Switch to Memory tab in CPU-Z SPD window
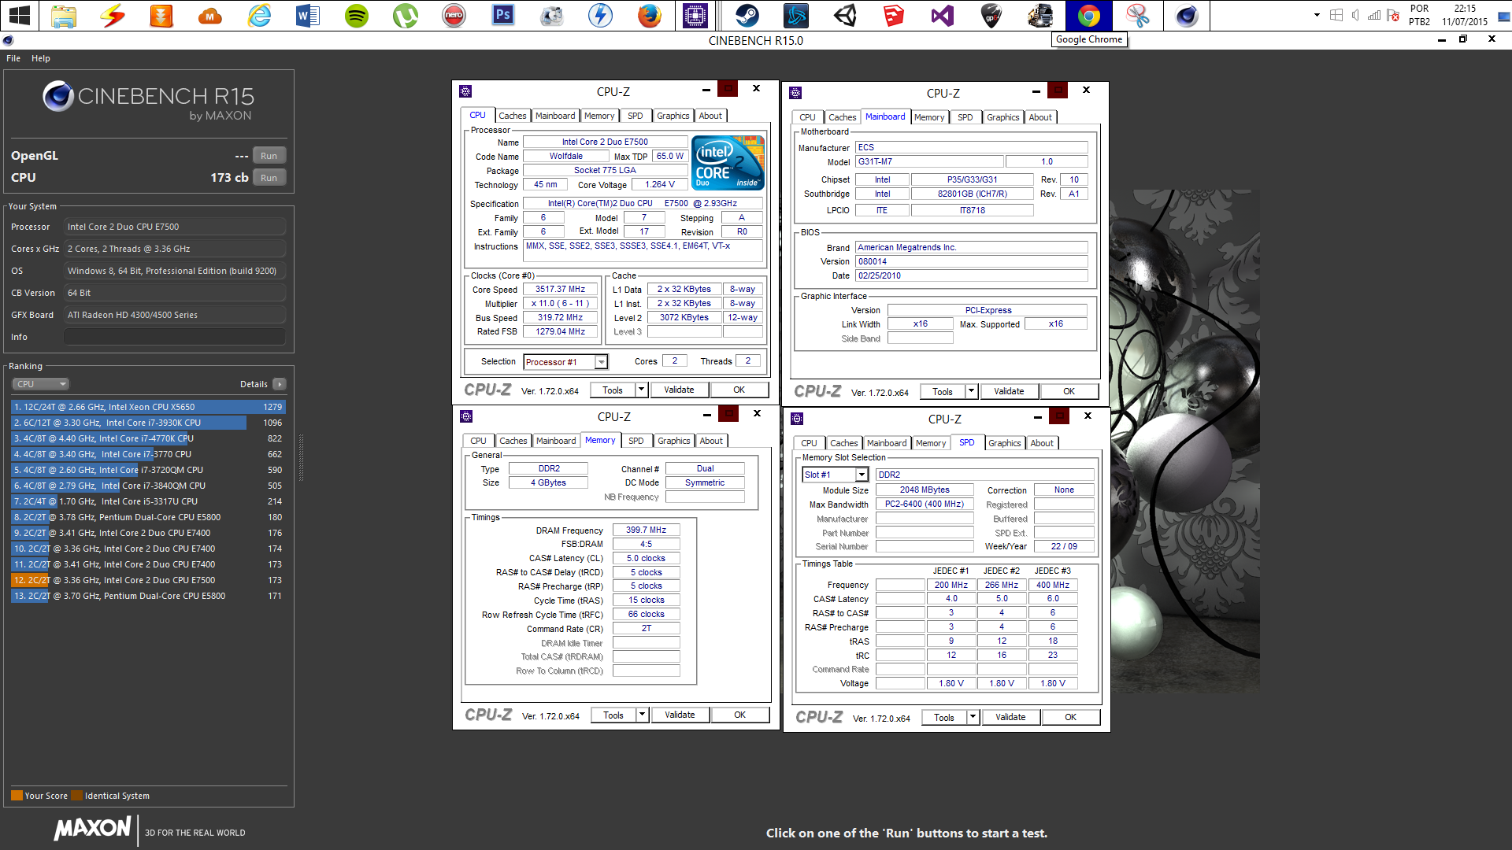 coord(931,443)
